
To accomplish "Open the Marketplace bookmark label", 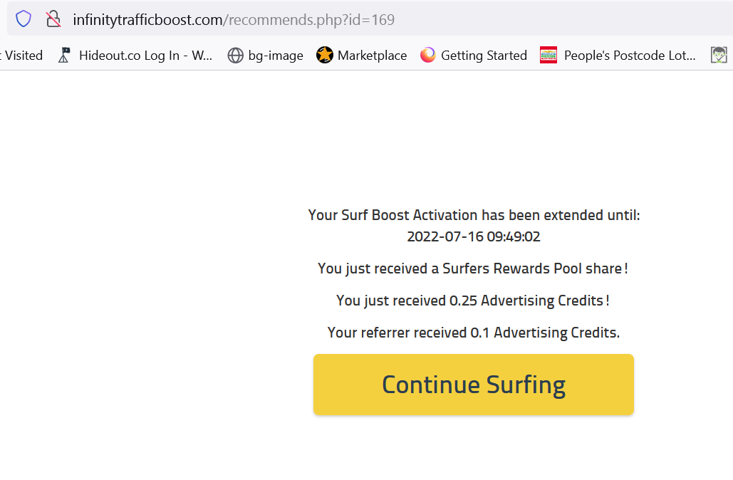I will pos(372,55).
